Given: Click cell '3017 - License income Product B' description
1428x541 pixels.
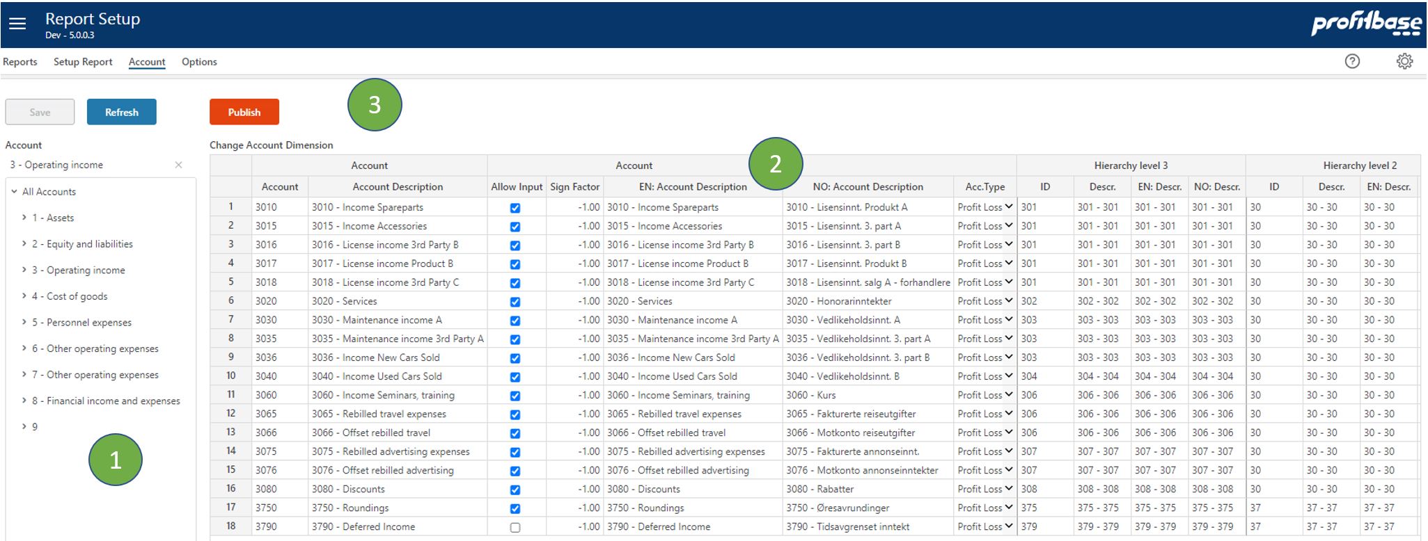Looking at the screenshot, I should [x=398, y=264].
